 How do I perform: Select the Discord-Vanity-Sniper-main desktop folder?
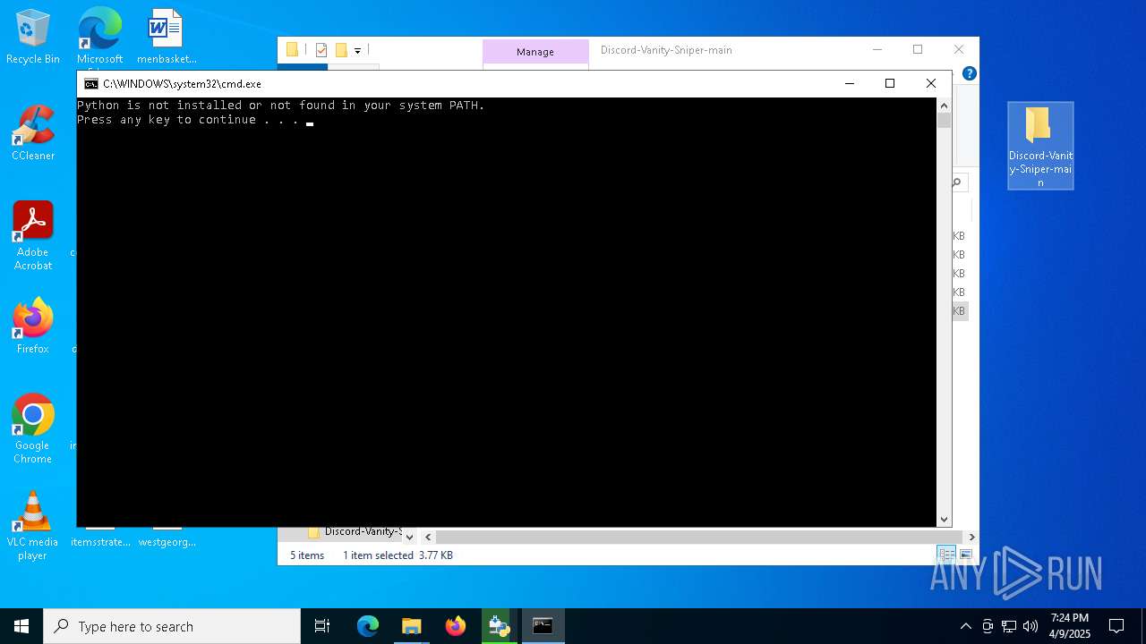click(1040, 146)
